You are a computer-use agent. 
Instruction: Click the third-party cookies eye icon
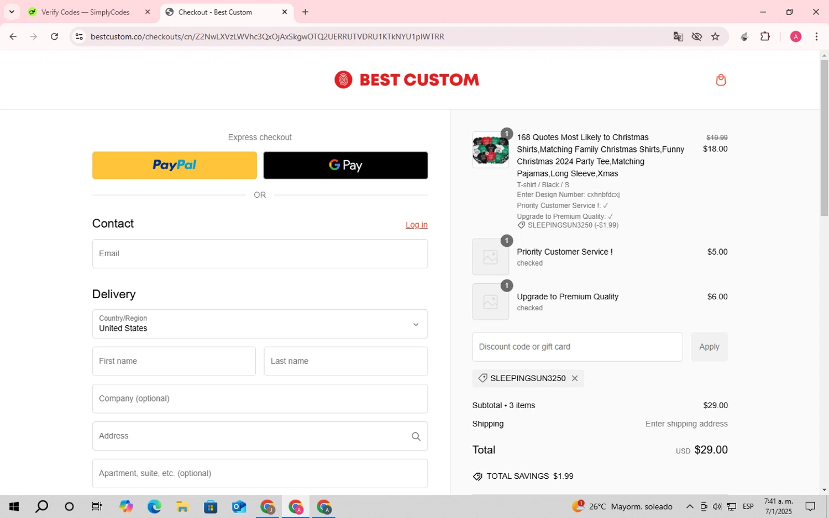[696, 36]
